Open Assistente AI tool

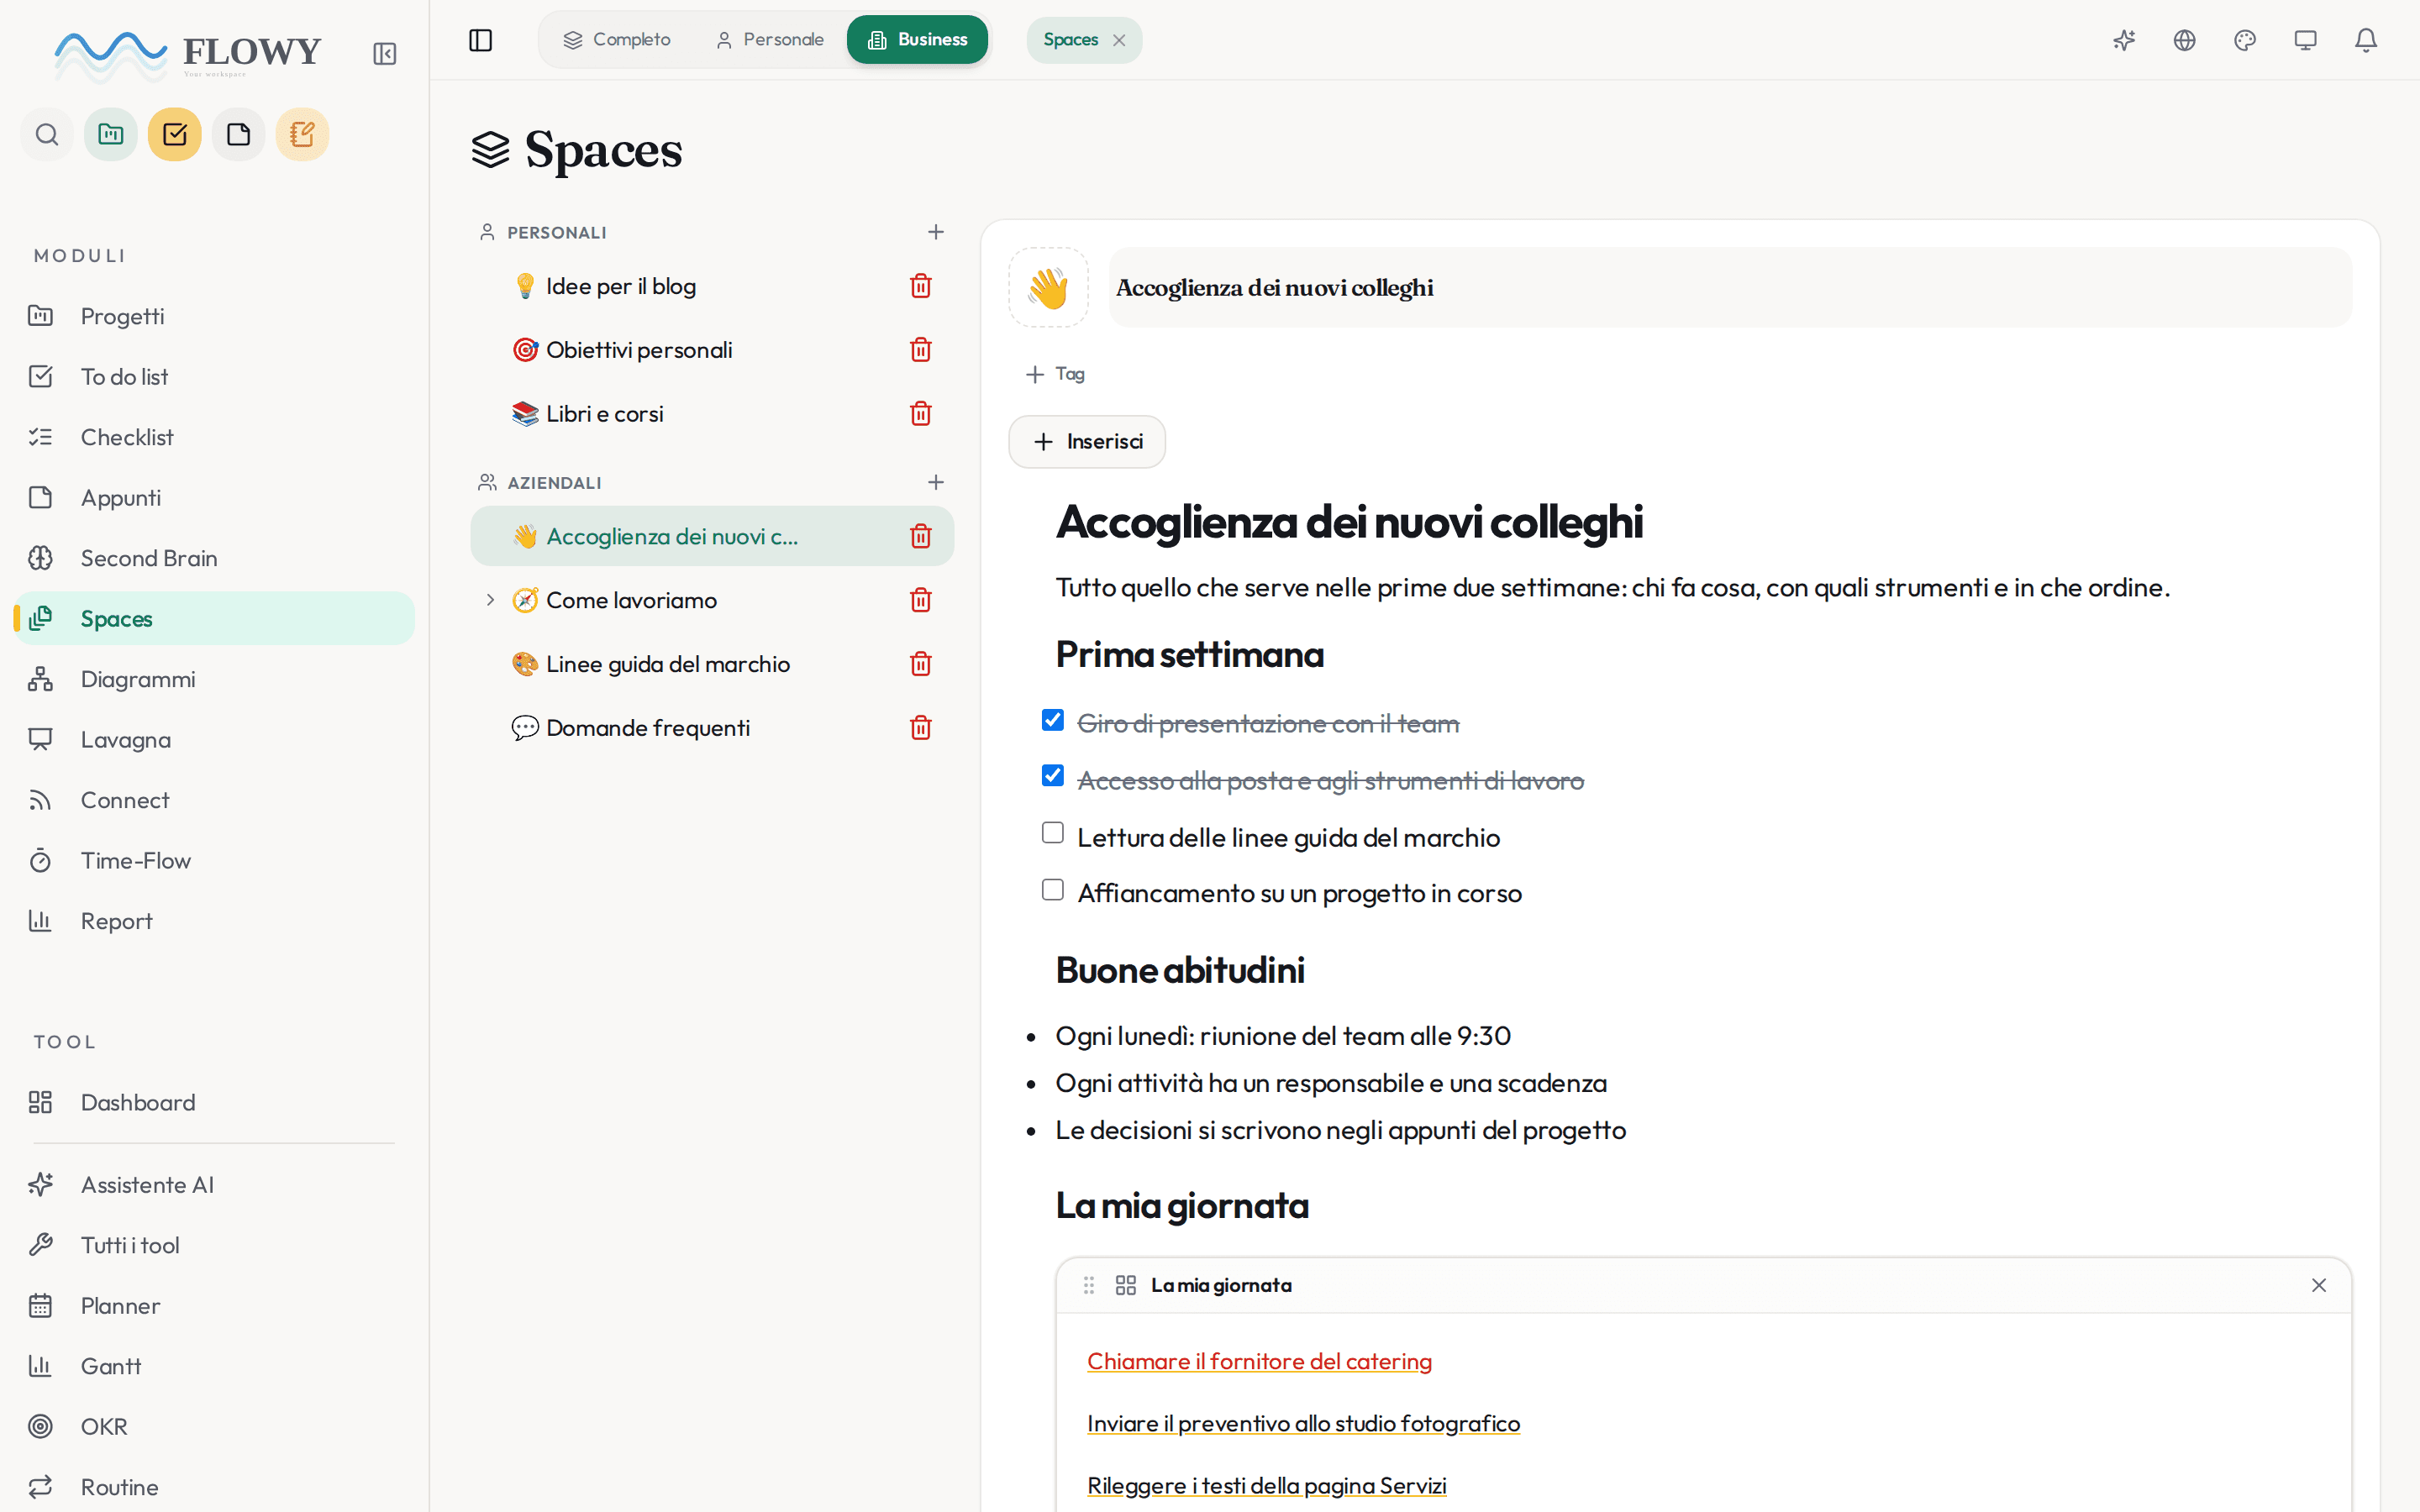point(214,1184)
